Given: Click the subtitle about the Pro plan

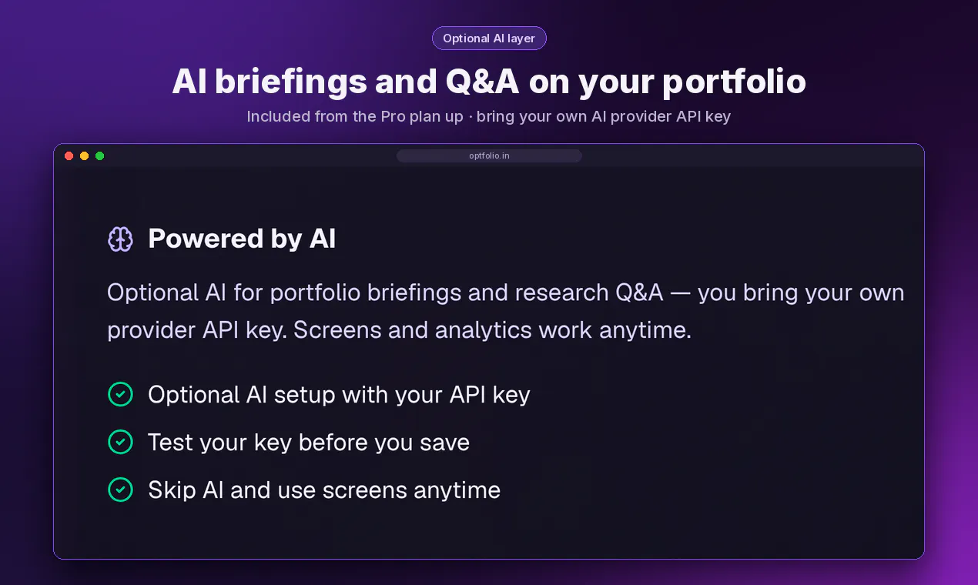Looking at the screenshot, I should pos(489,116).
